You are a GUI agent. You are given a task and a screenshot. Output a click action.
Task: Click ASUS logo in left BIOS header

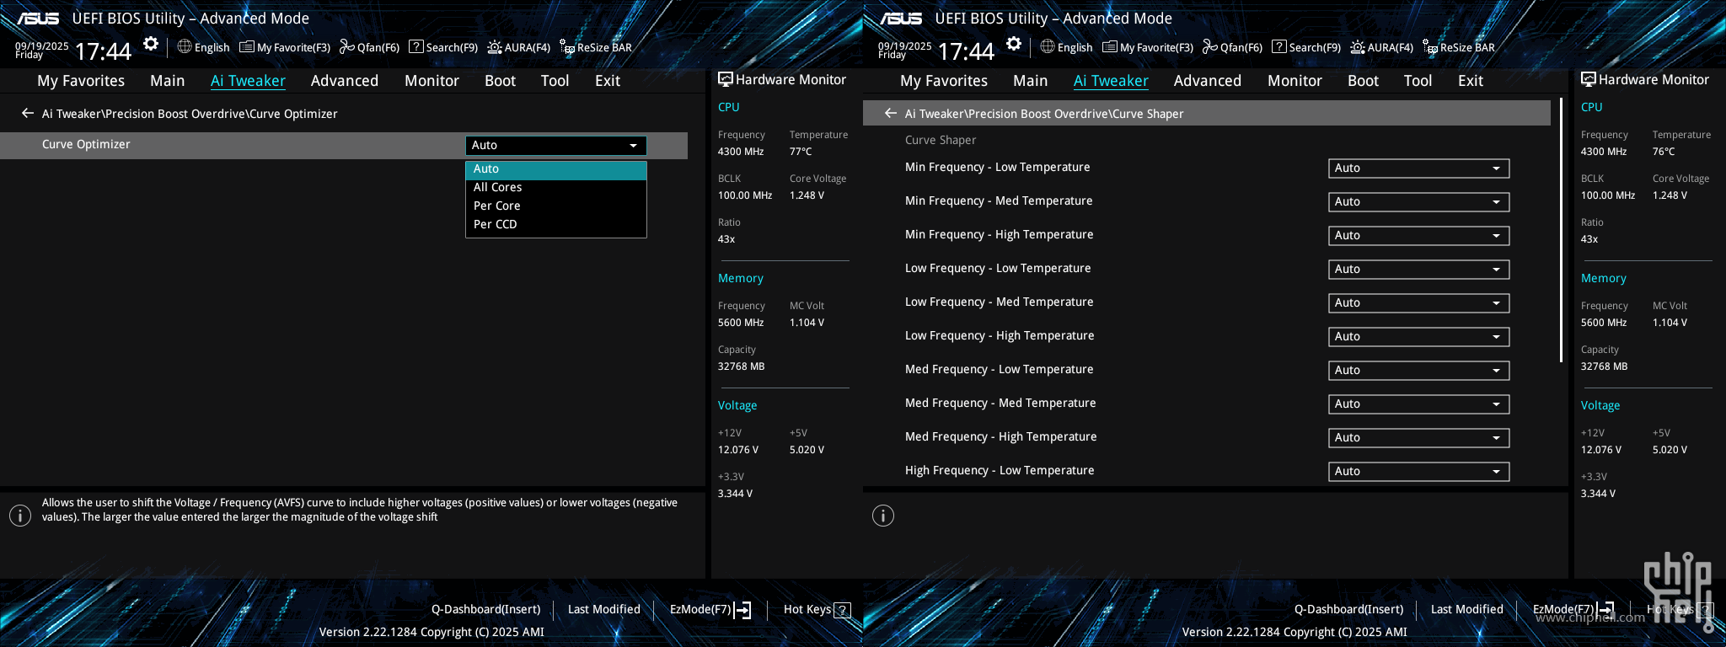pyautogui.click(x=38, y=19)
